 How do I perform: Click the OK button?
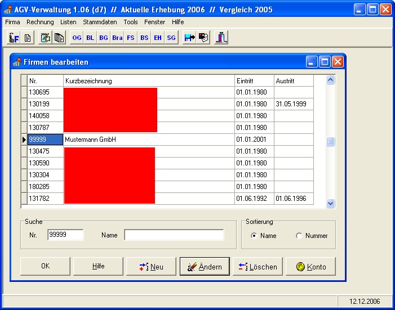45,266
